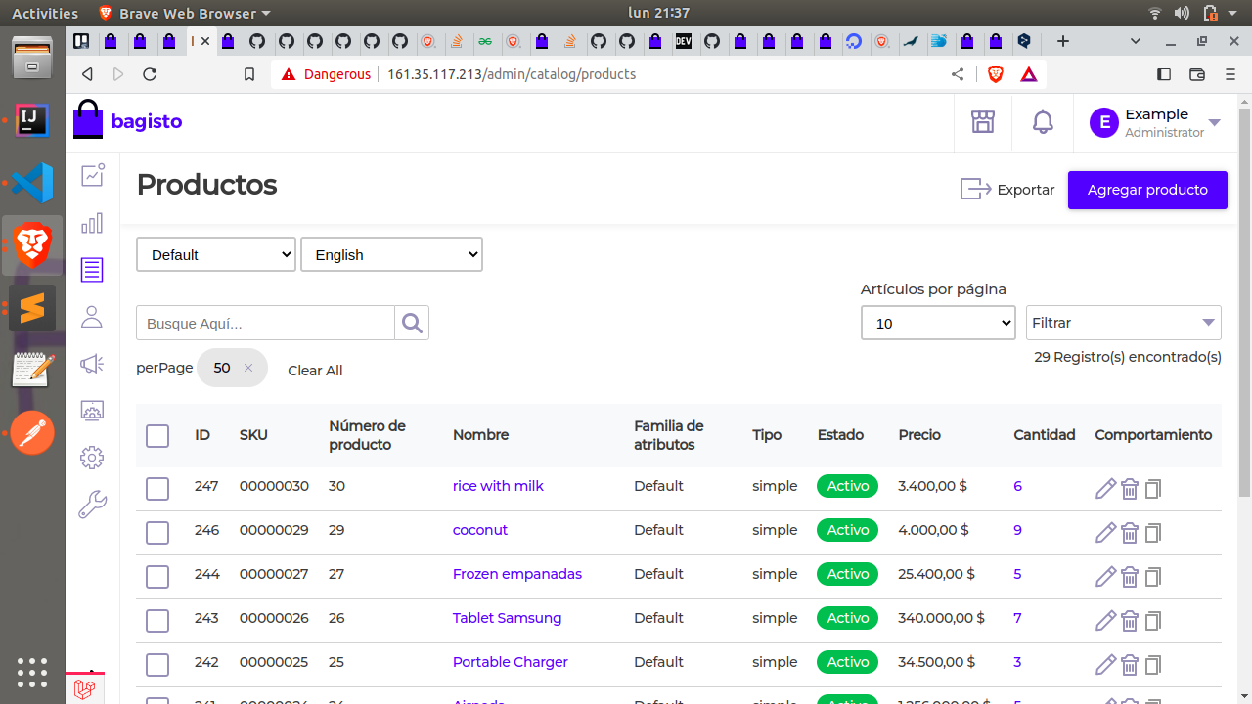Open the Frozen empanadas product link
Image resolution: width=1252 pixels, height=704 pixels.
point(517,574)
